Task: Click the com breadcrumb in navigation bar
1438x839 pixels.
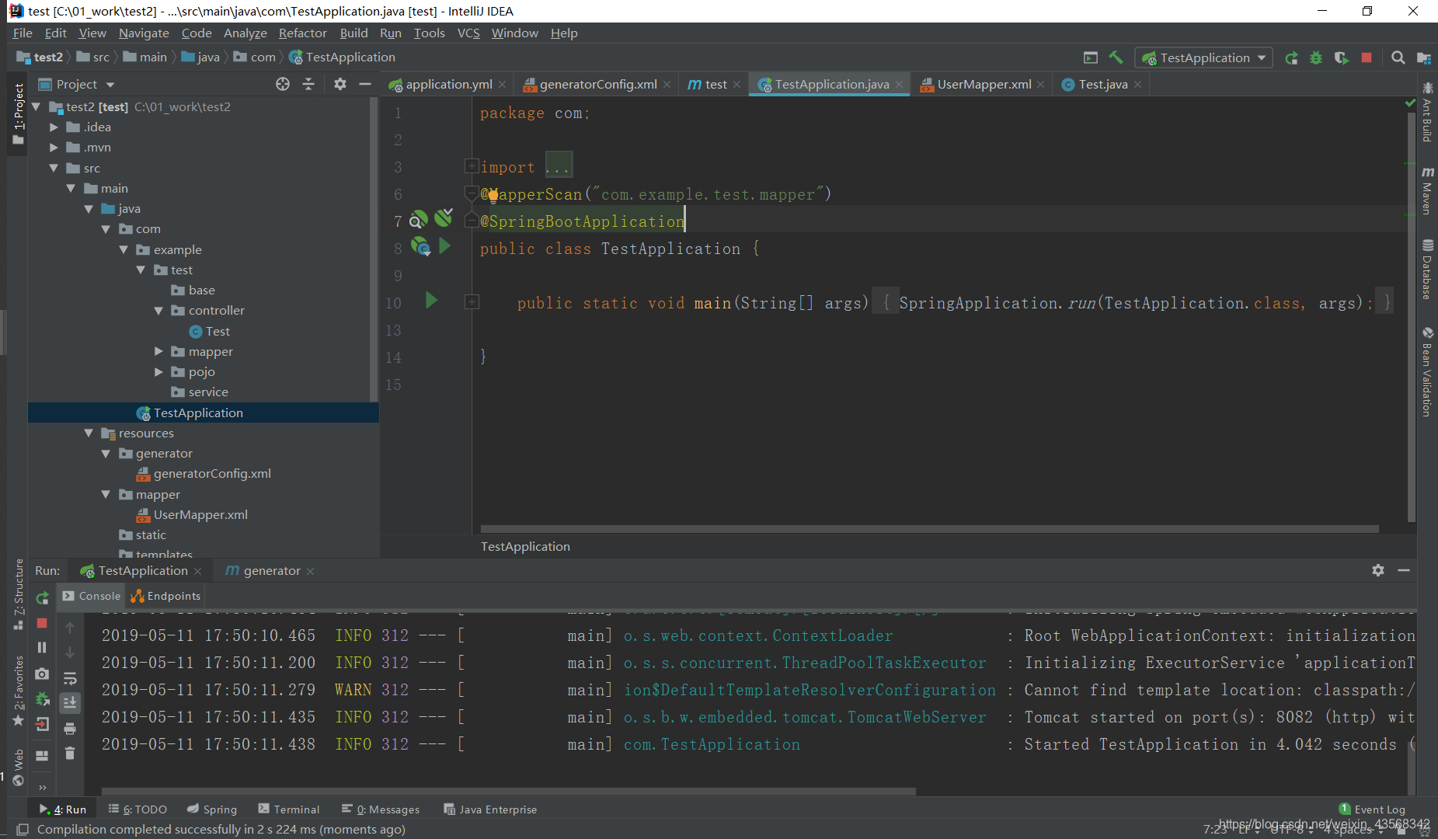Action: (x=255, y=57)
